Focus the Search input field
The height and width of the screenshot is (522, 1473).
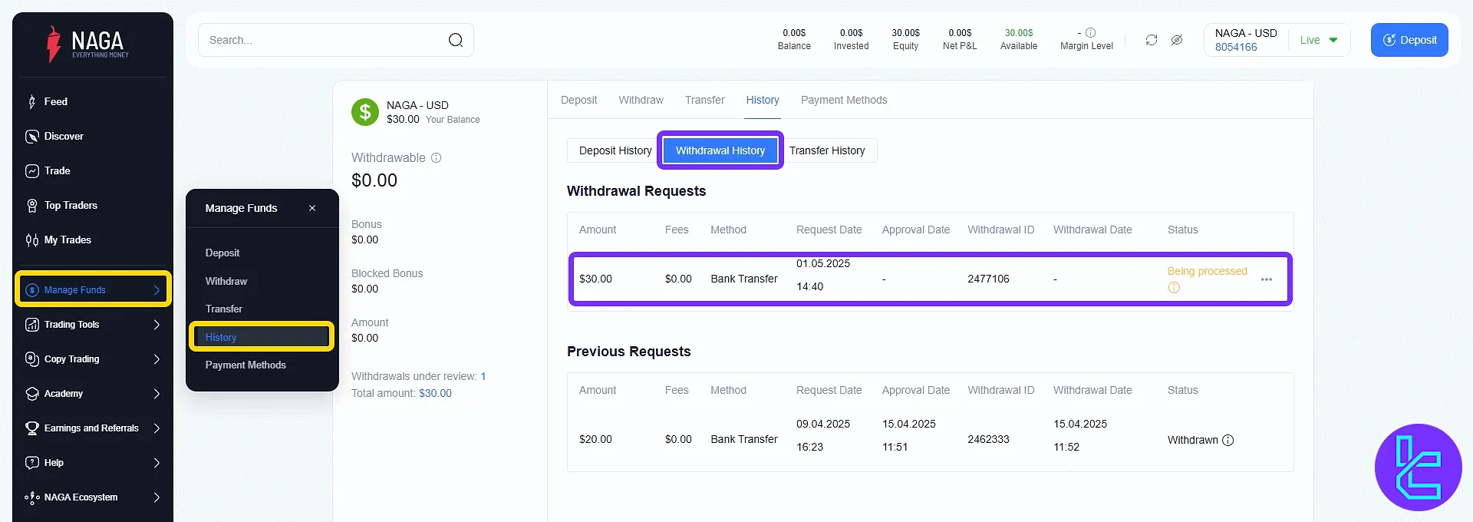(336, 40)
